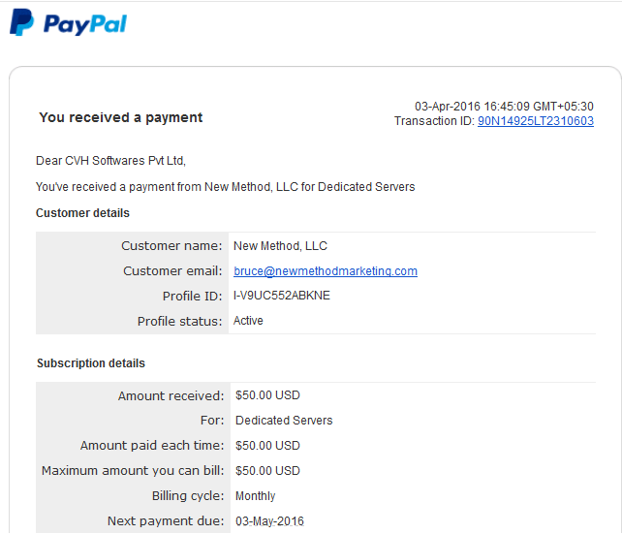Click the Monthly billing cycle value
Image resolution: width=622 pixels, height=534 pixels.
point(255,496)
